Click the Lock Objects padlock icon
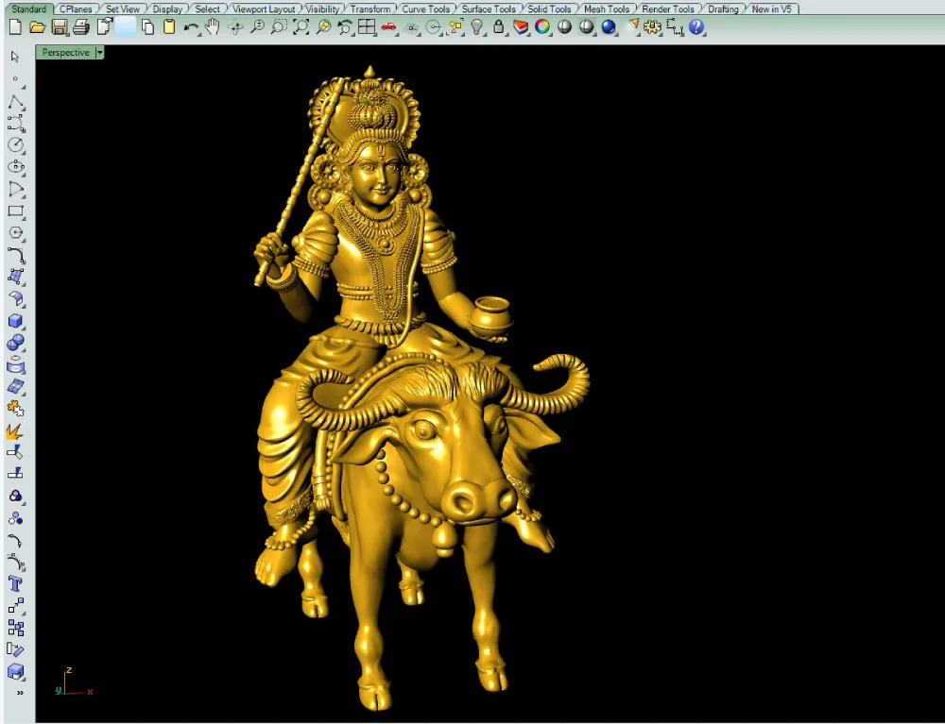This screenshot has height=724, width=945. coord(498,27)
